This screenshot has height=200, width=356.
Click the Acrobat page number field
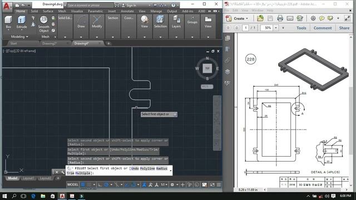pyautogui.click(x=245, y=28)
